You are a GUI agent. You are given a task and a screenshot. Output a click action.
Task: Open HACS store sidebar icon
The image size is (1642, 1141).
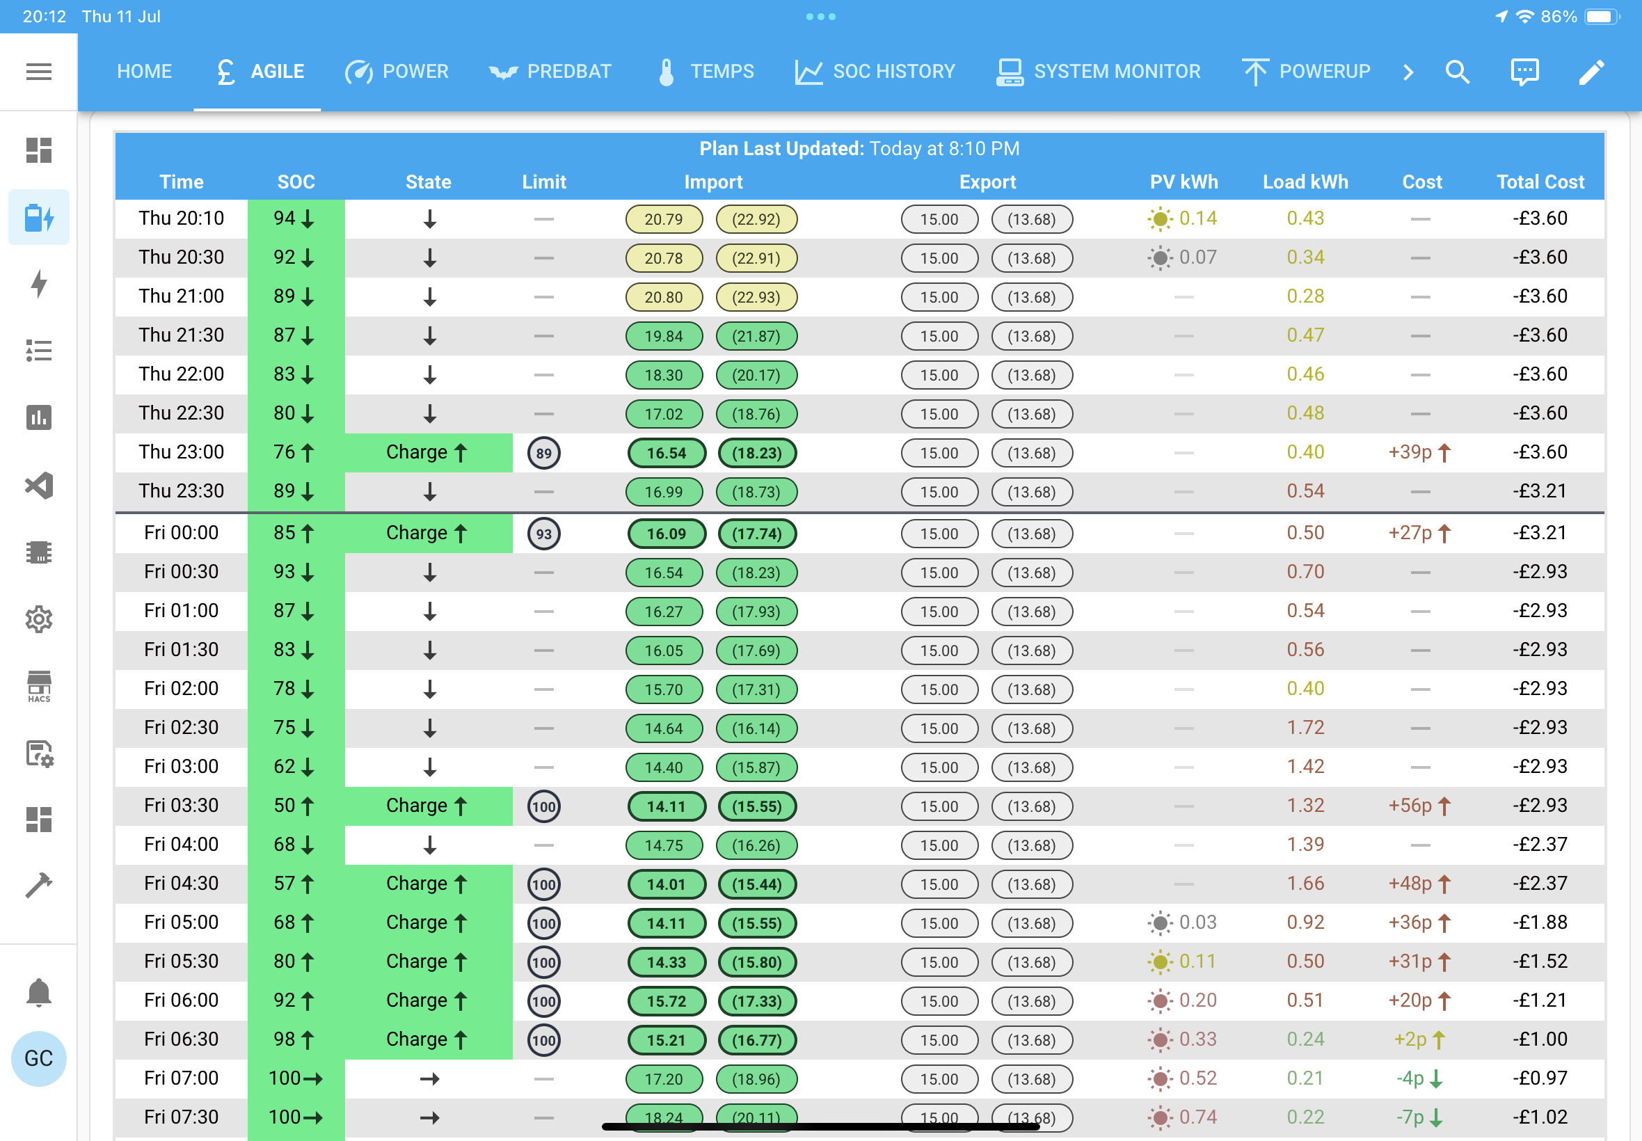point(38,686)
